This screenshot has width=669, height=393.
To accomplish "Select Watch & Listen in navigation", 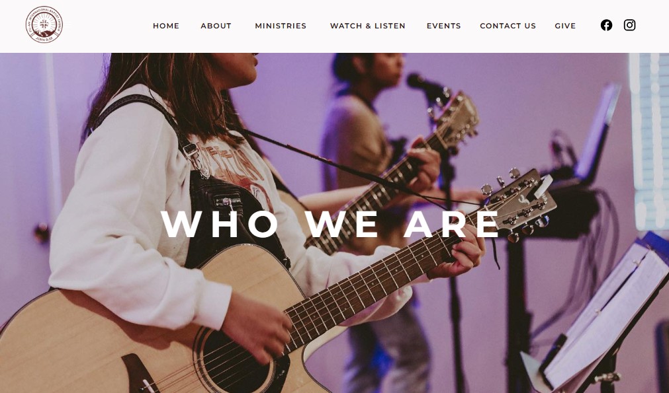I will point(368,26).
